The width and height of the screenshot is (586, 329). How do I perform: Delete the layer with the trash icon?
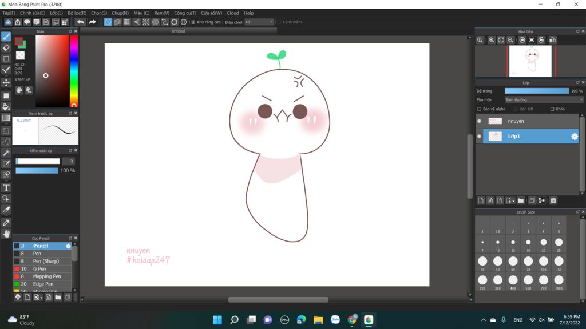point(553,200)
